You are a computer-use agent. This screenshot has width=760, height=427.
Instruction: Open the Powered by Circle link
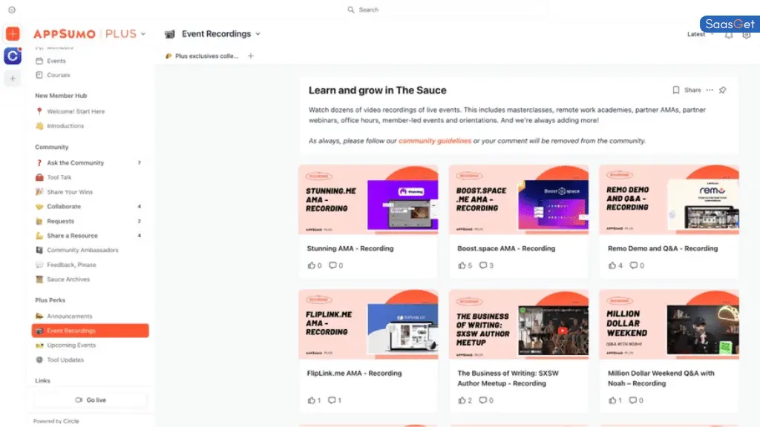[x=56, y=421]
